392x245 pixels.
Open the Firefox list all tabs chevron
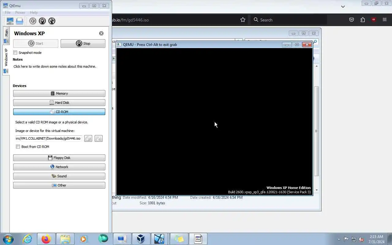pos(343,6)
